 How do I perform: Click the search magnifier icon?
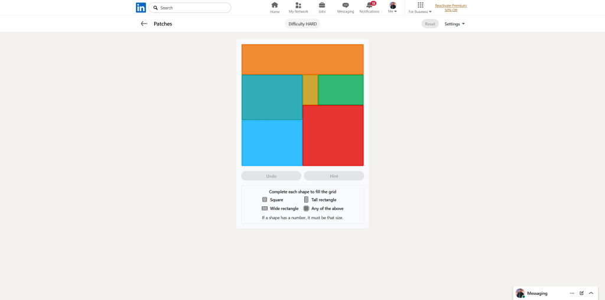pos(155,8)
